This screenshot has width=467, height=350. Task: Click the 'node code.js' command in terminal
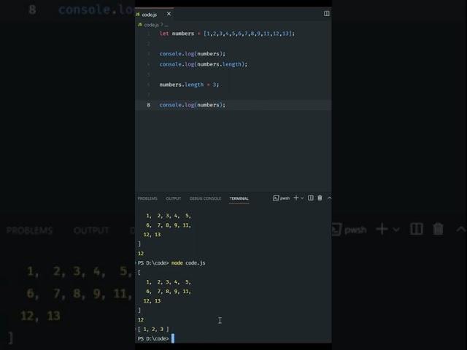point(188,263)
